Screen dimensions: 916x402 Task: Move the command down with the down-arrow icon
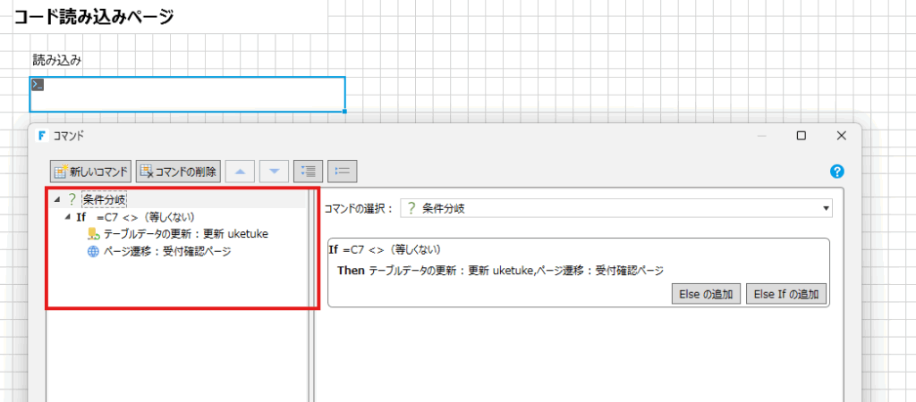[x=275, y=171]
